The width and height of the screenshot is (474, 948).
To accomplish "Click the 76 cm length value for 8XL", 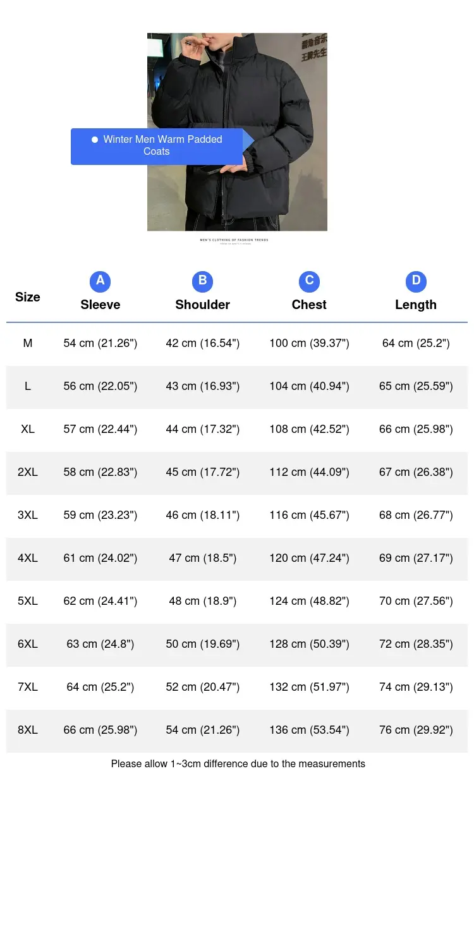I will point(416,730).
